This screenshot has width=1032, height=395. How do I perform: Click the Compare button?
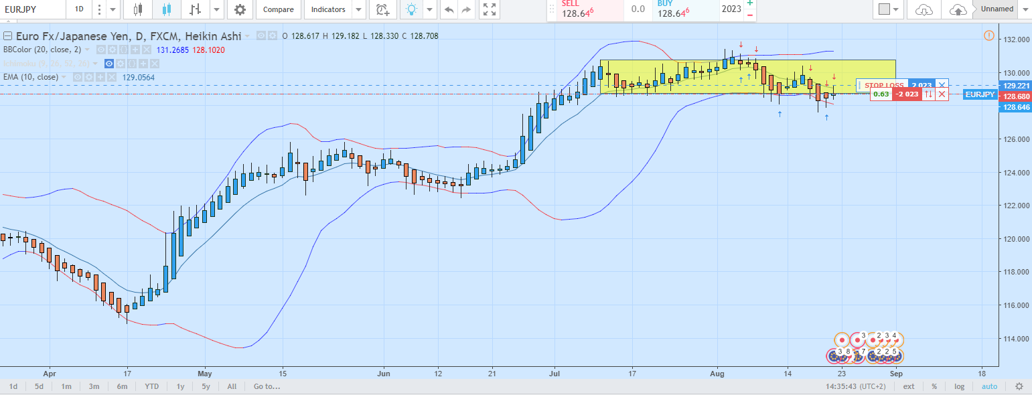click(278, 9)
